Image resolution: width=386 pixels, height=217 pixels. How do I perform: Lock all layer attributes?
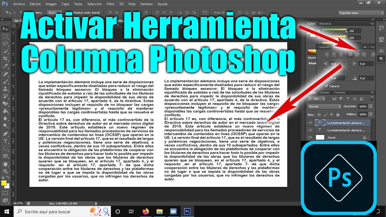click(338, 115)
